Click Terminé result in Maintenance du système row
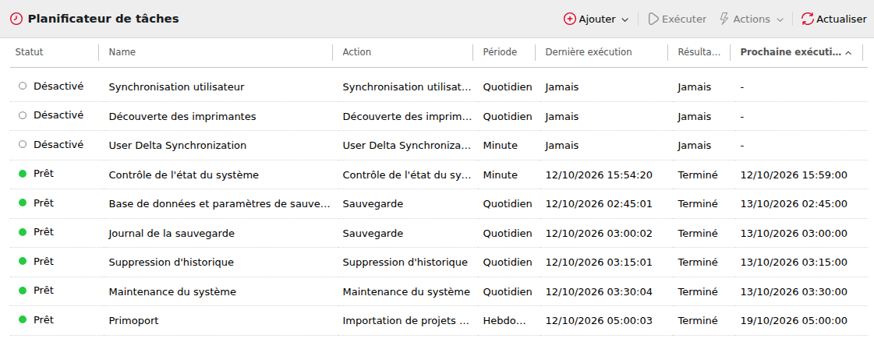Screen dimensions: 874x342 point(698,292)
